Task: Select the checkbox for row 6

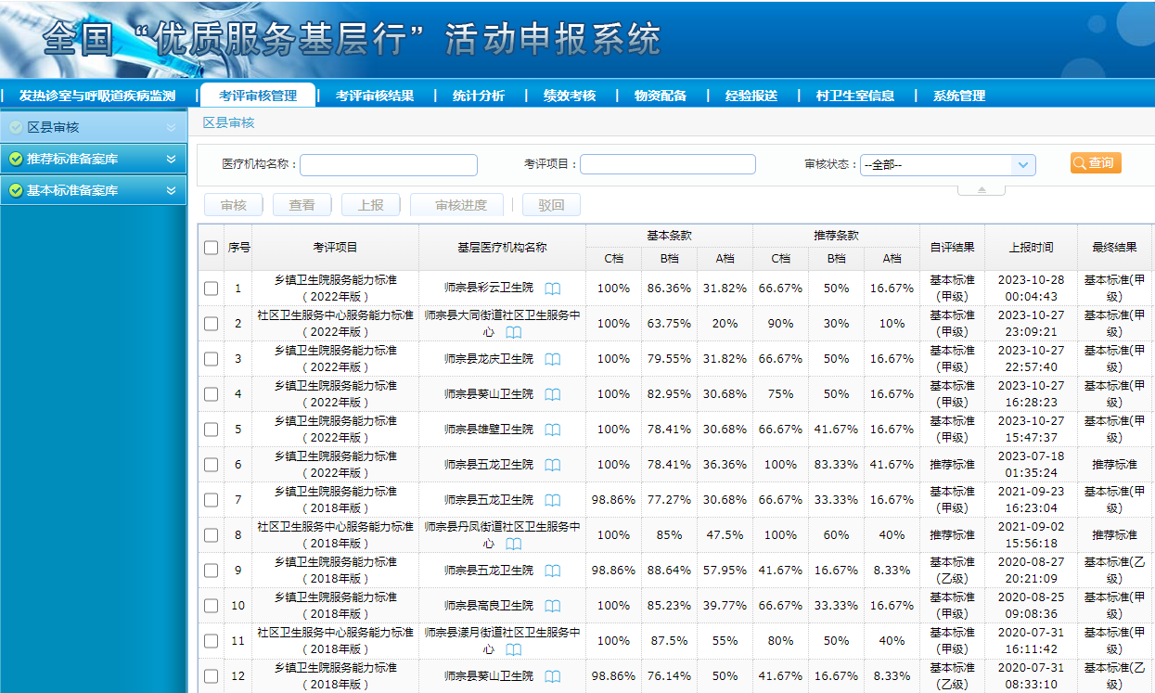Action: click(212, 465)
